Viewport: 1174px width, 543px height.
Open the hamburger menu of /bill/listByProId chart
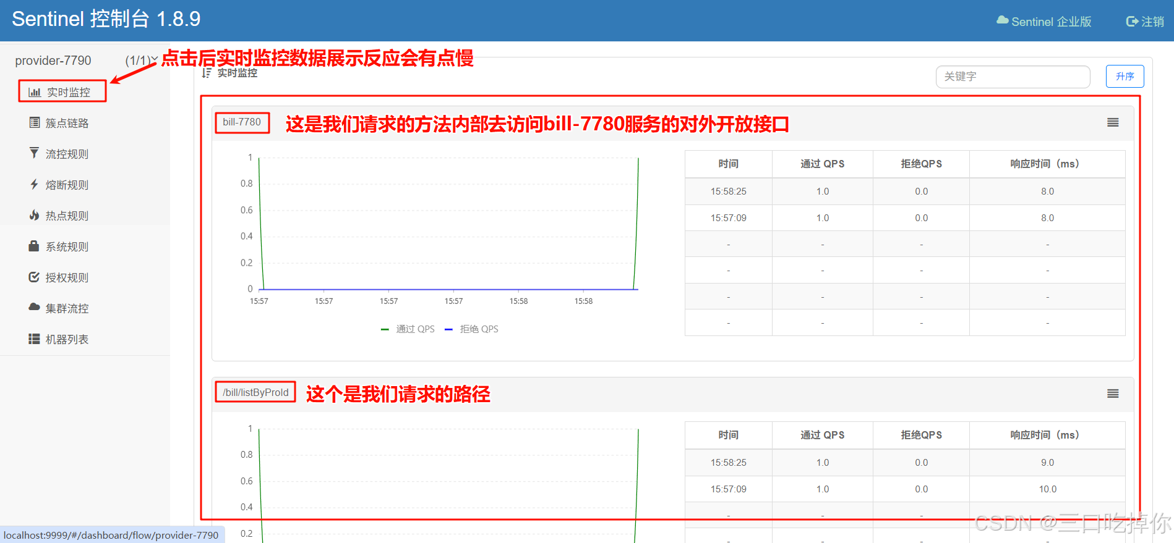tap(1113, 394)
